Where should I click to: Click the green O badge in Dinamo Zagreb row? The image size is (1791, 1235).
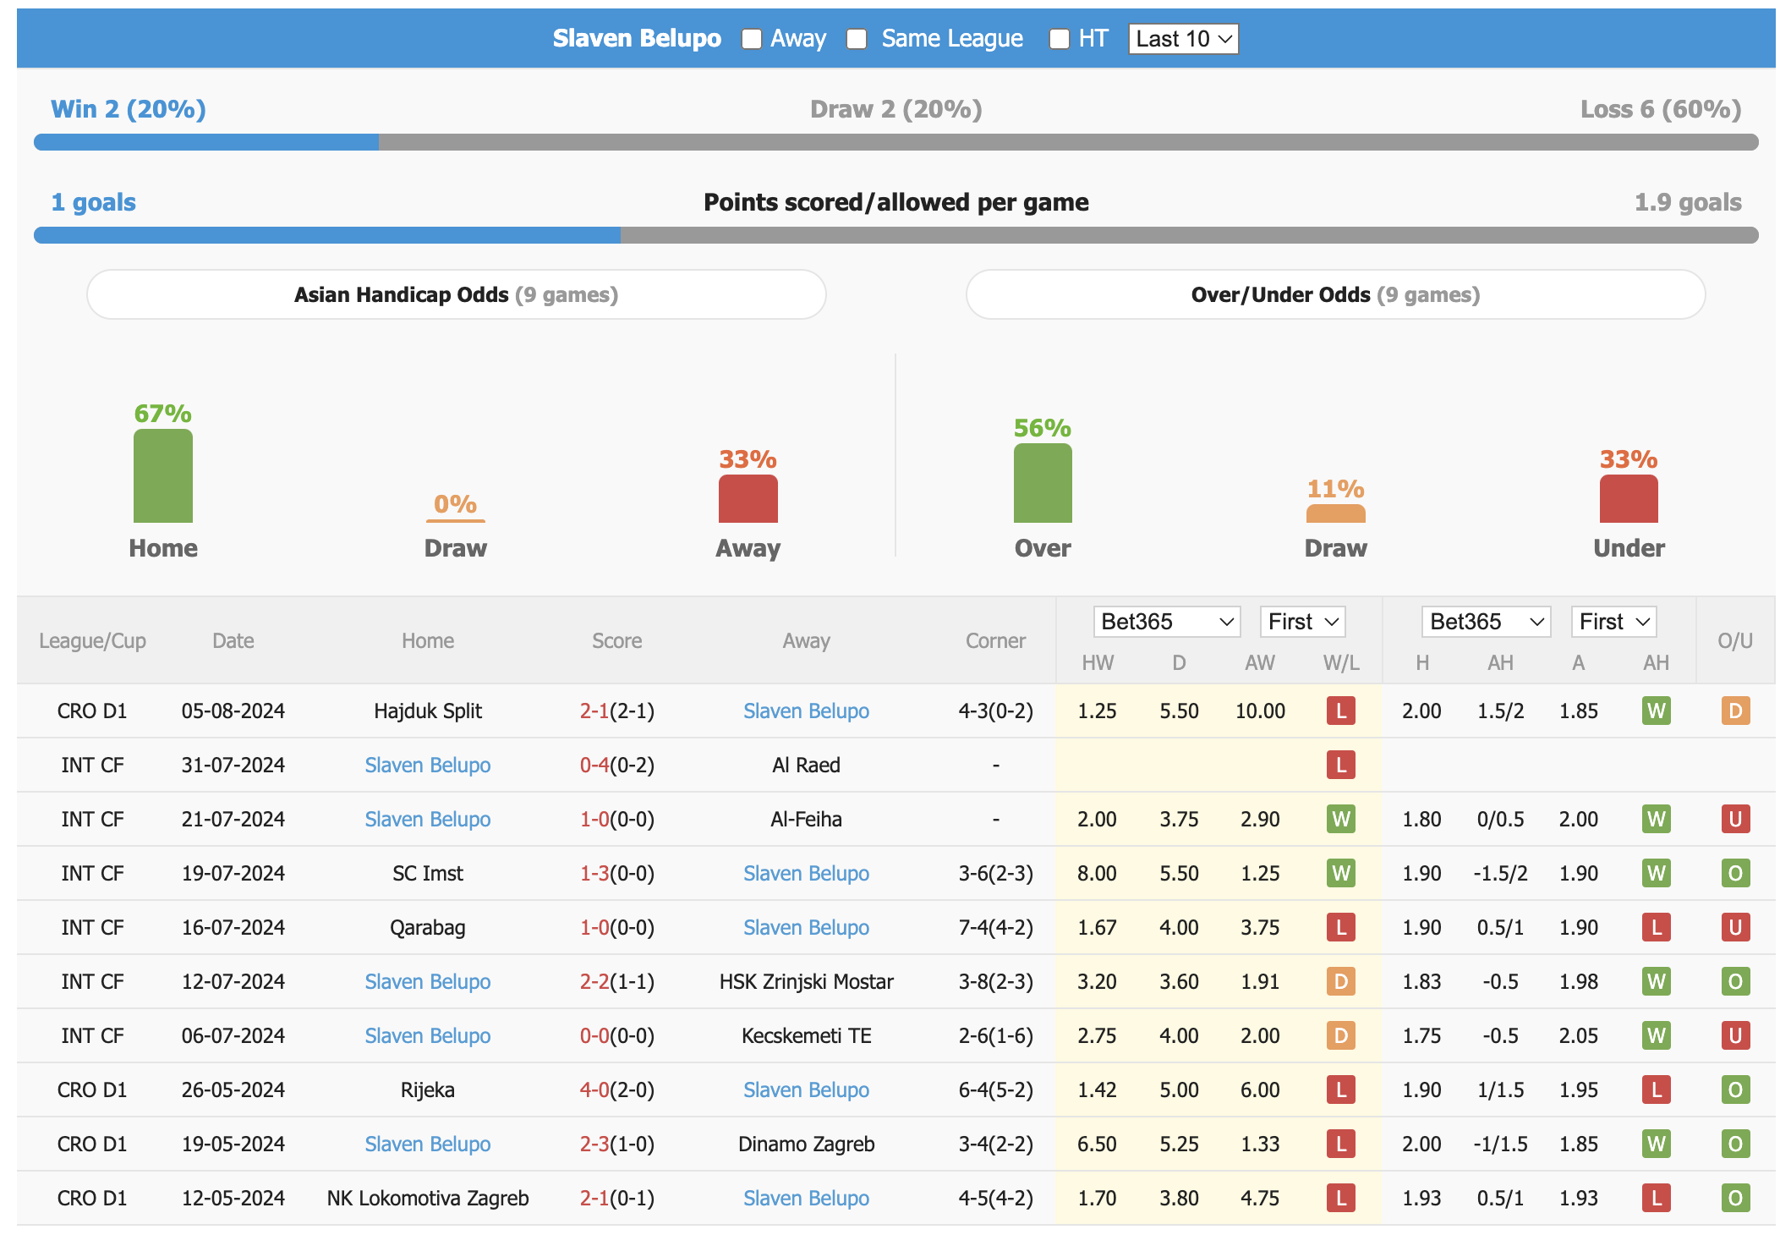[1735, 1144]
